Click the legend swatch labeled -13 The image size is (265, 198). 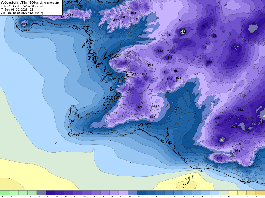tap(114, 193)
